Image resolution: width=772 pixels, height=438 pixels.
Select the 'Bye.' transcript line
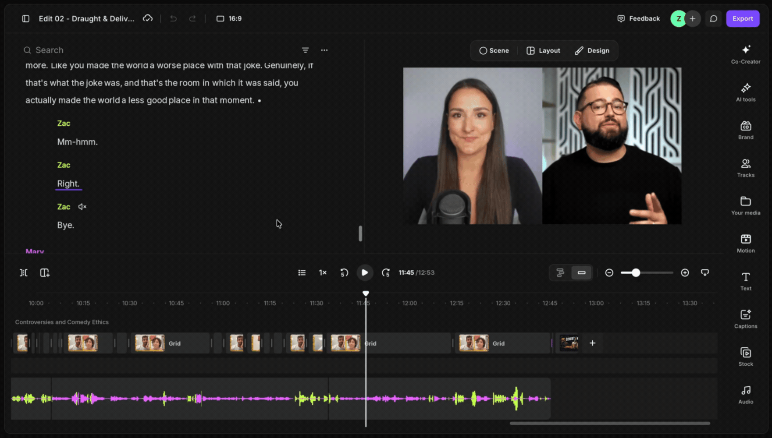(66, 225)
